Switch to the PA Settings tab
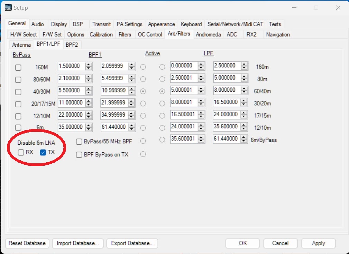The image size is (349, 254). [129, 24]
